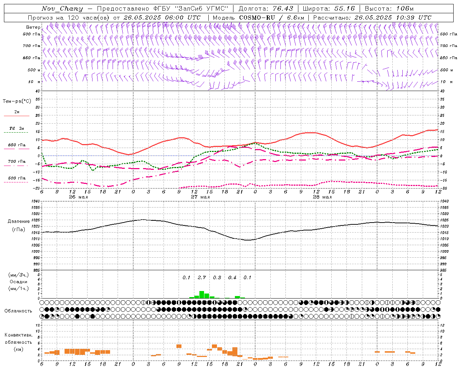The width and height of the screenshot is (459, 367).
Task: Select the 'Долгота: 76.43' header value
Action: point(266,9)
